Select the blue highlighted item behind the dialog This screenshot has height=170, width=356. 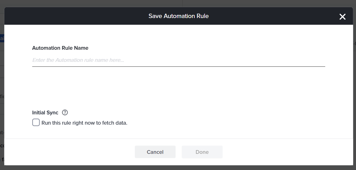[x=2, y=38]
